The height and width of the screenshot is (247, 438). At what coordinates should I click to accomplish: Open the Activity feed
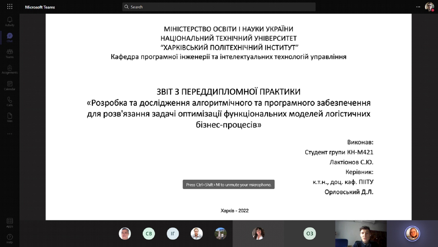[10, 22]
